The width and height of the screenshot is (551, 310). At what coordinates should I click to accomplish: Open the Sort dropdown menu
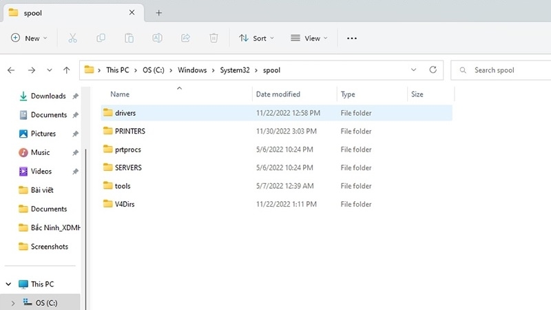coord(256,38)
